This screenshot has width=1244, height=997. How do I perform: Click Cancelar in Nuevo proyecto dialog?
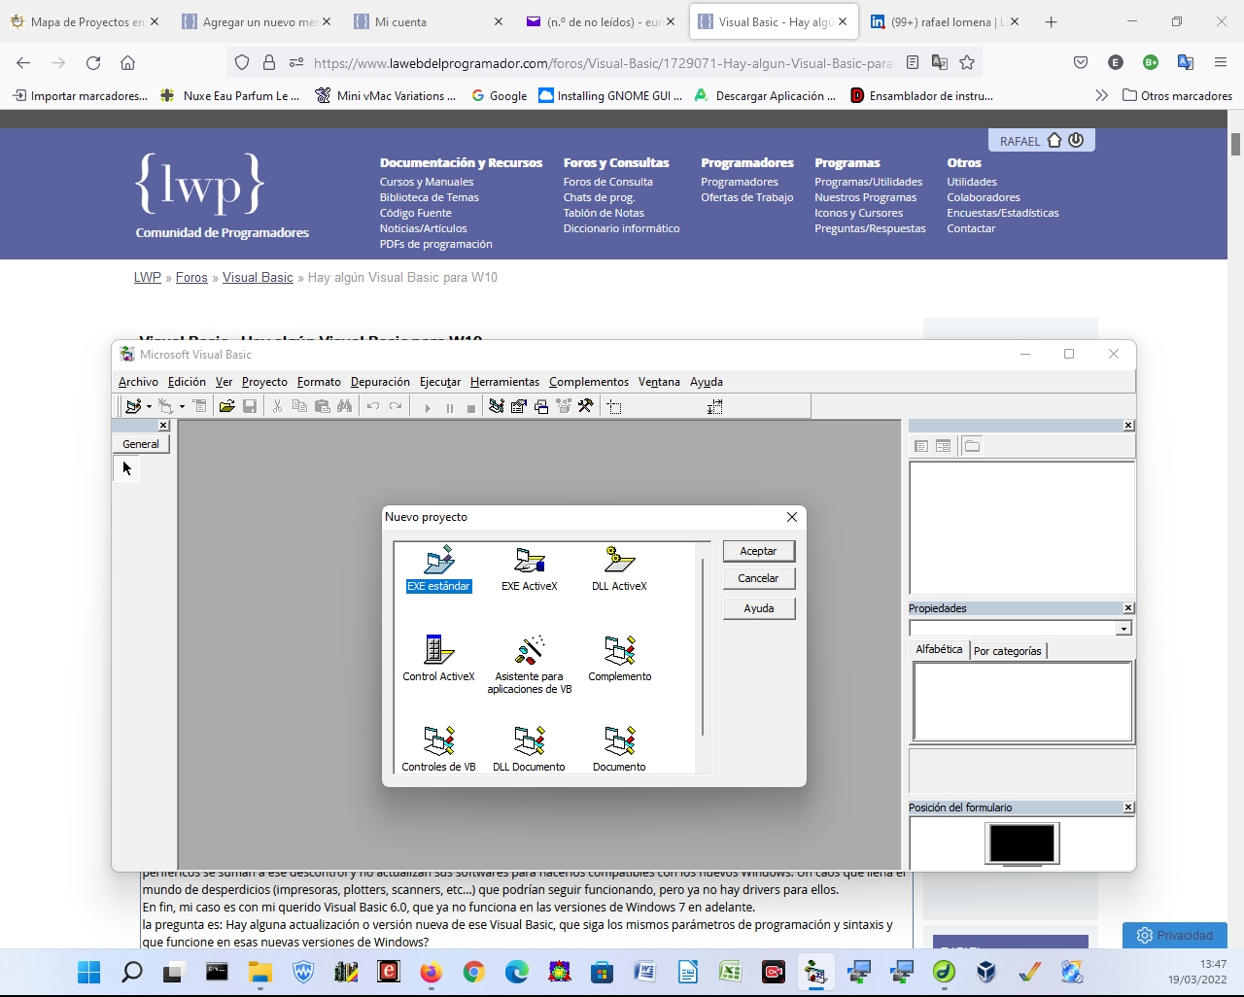[758, 578]
